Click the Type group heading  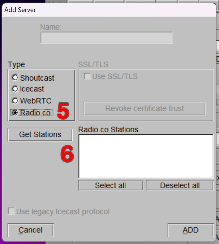click(17, 65)
